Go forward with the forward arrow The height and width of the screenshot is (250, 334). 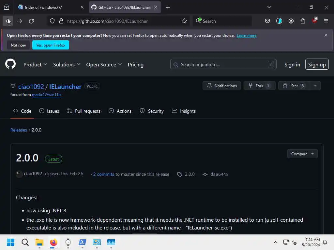click(20, 21)
